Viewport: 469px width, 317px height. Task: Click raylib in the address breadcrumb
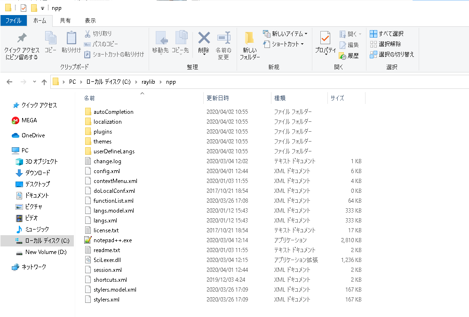(148, 82)
